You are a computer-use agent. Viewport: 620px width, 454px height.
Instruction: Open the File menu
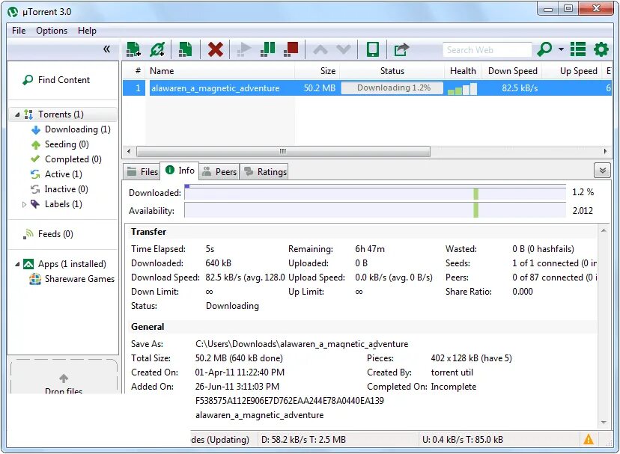19,31
